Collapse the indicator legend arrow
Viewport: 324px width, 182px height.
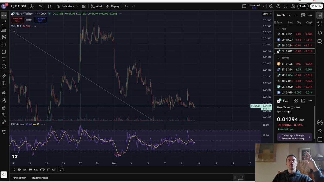(x=14, y=31)
